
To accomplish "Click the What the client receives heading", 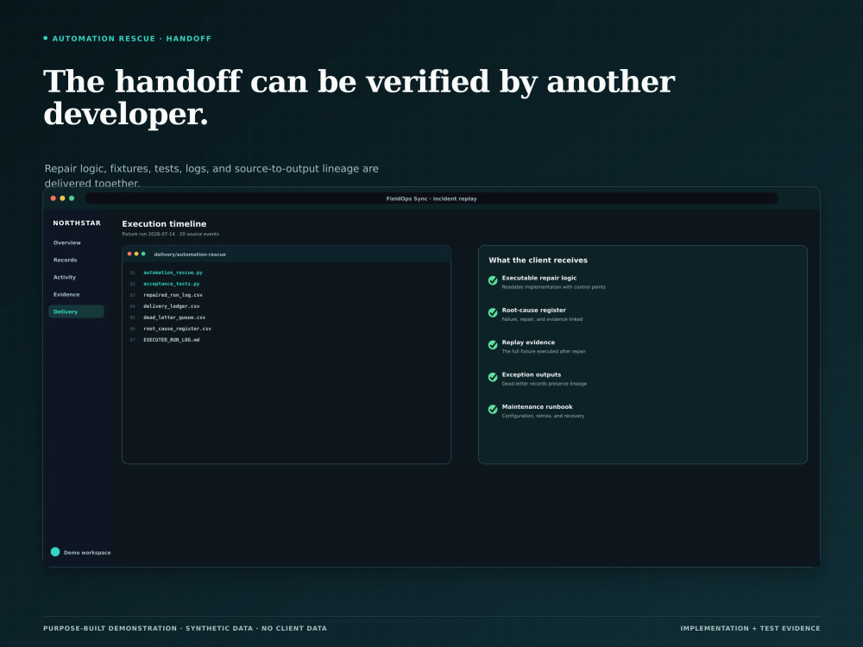I will pyautogui.click(x=538, y=261).
